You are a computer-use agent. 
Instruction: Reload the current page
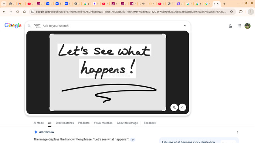pyautogui.click(x=17, y=12)
